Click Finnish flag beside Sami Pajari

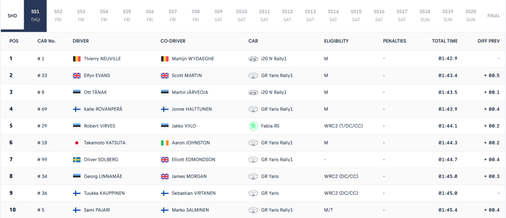tap(77, 210)
